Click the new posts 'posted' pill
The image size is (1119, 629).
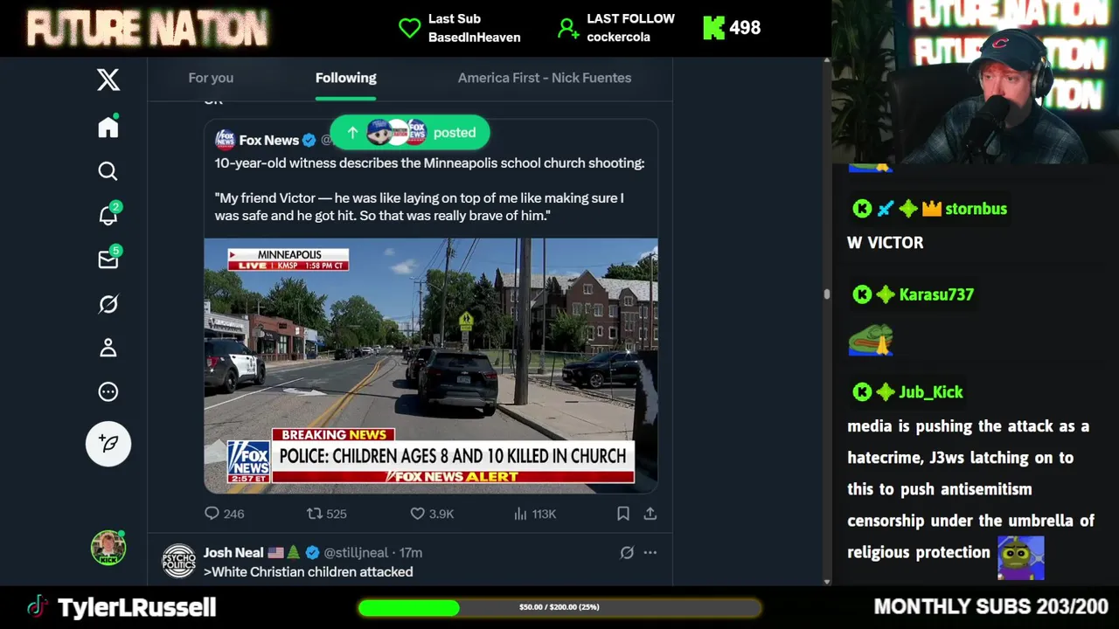pyautogui.click(x=409, y=133)
